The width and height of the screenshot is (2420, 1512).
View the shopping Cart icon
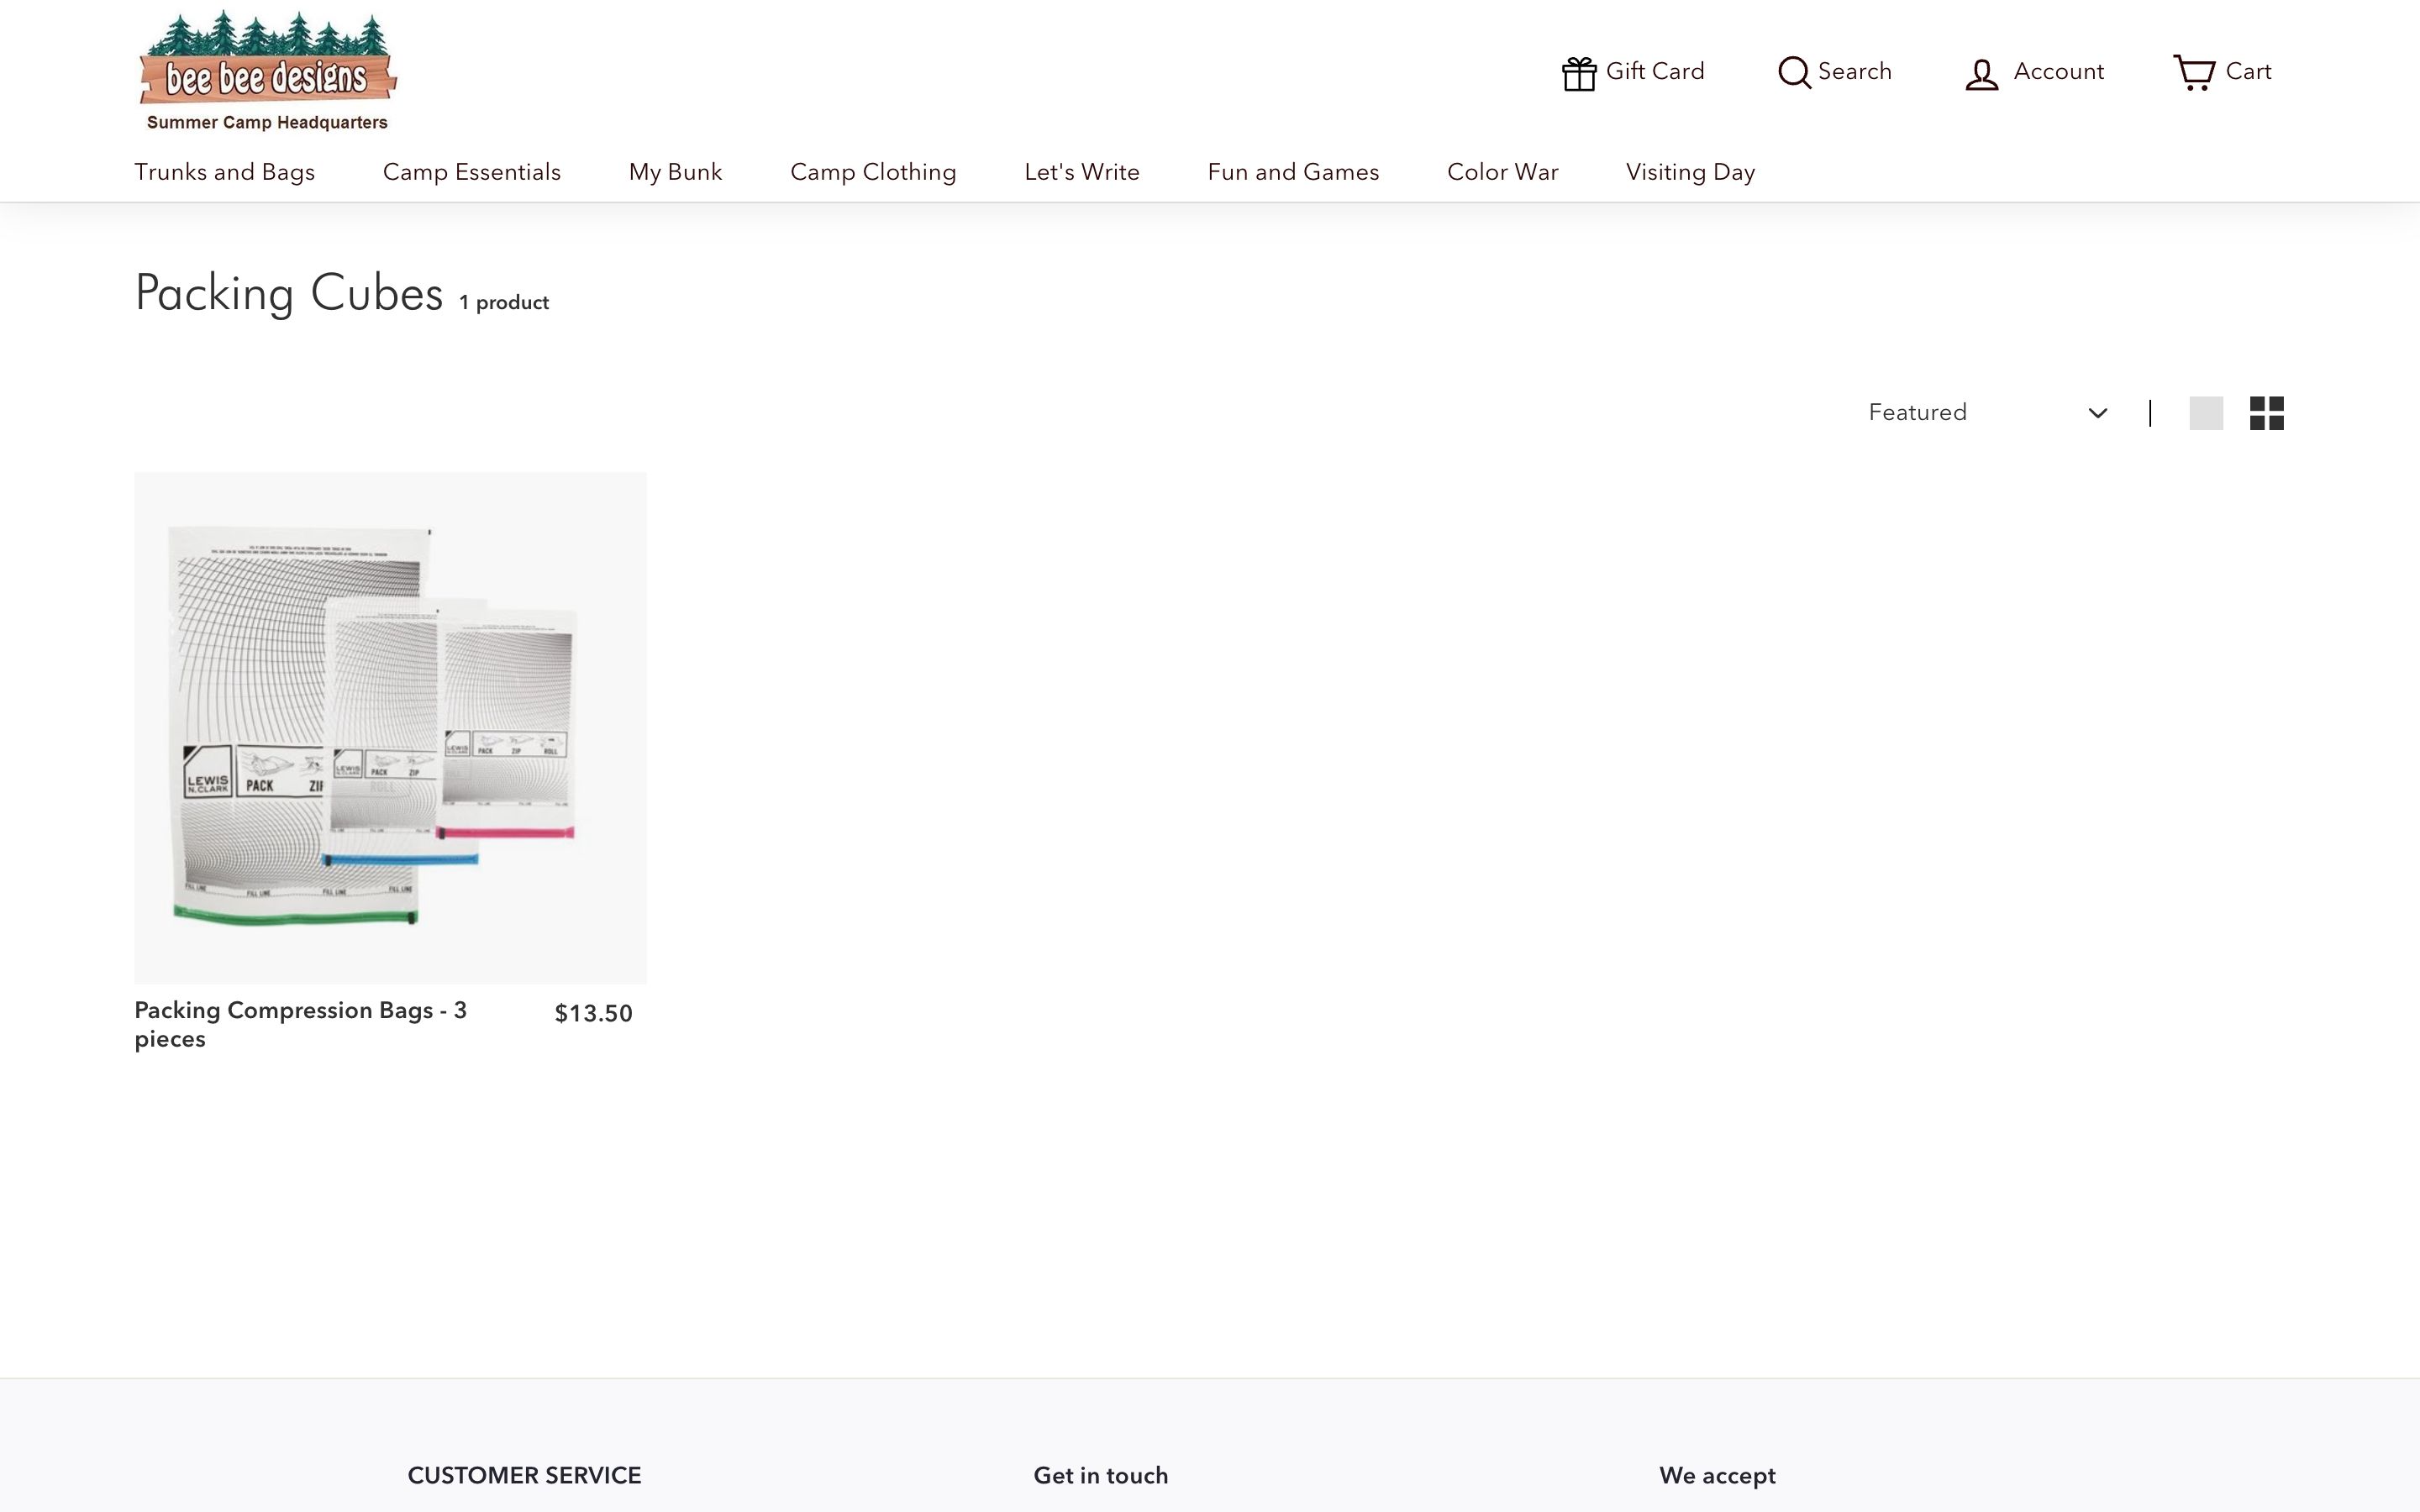click(x=2196, y=71)
